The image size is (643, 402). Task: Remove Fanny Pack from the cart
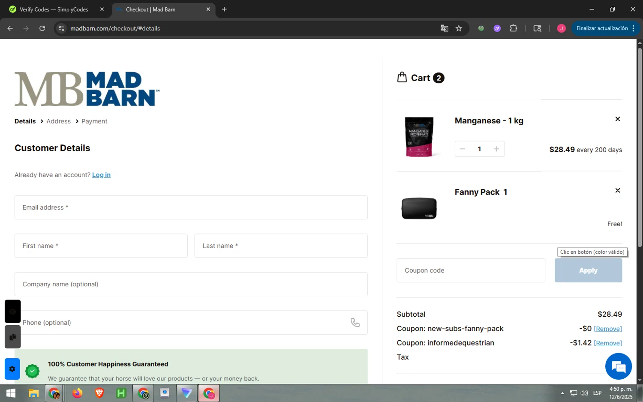[618, 190]
